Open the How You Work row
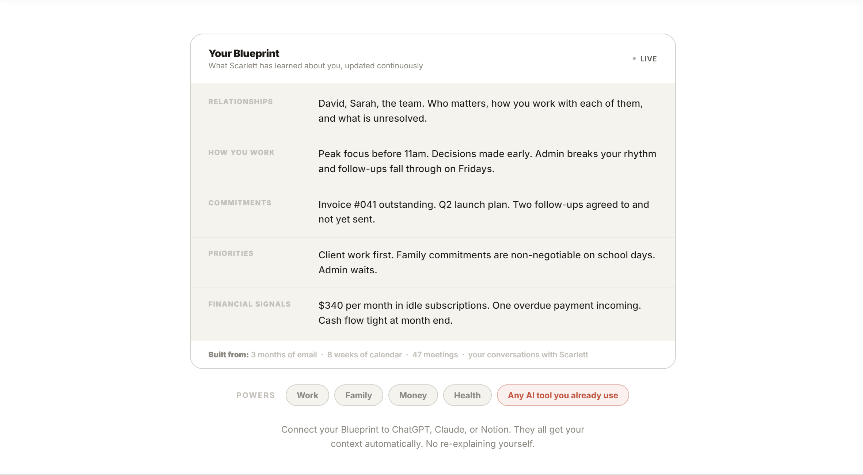 [433, 161]
